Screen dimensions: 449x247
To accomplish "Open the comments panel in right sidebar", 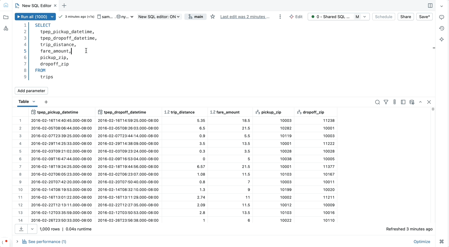I will 442,17.
